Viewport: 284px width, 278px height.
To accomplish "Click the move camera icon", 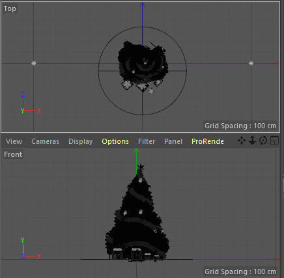I will pyautogui.click(x=242, y=141).
